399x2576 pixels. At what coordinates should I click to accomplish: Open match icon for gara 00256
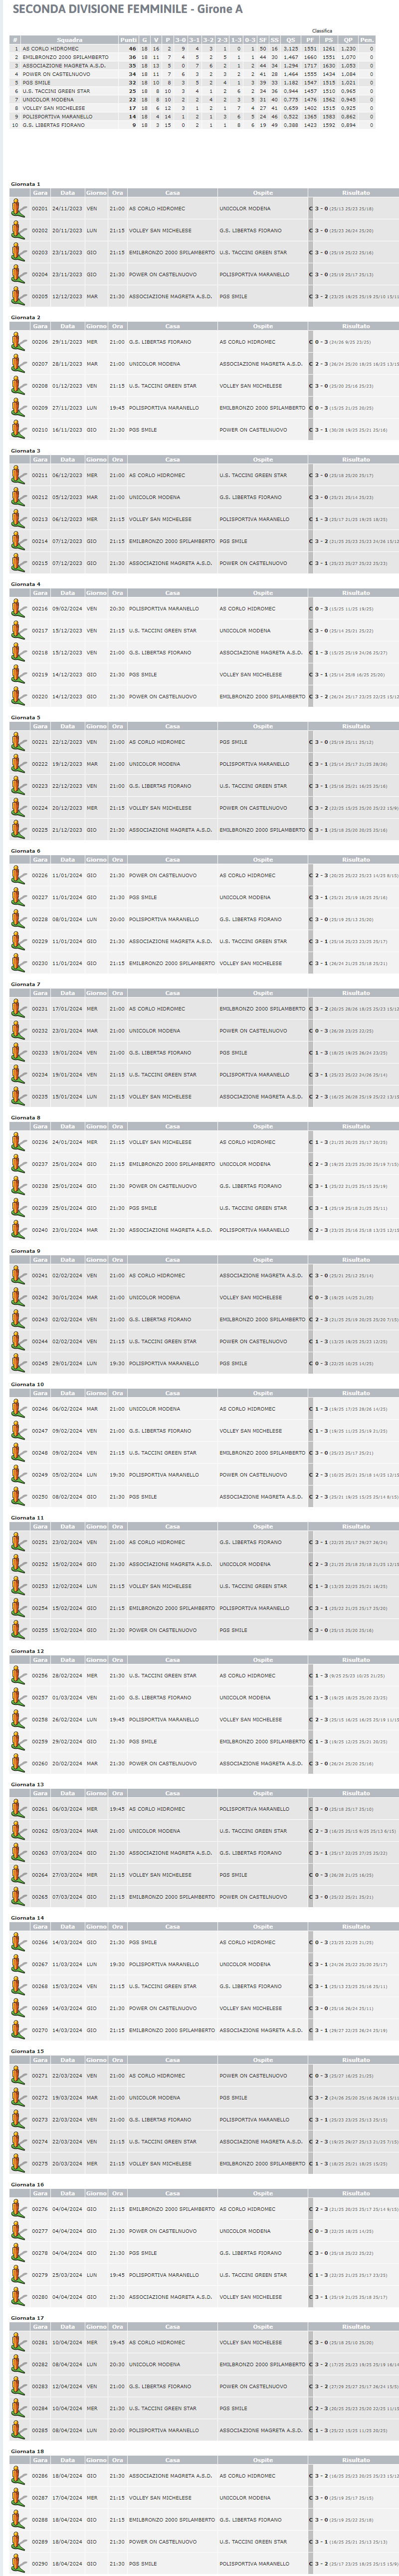coord(18,1676)
